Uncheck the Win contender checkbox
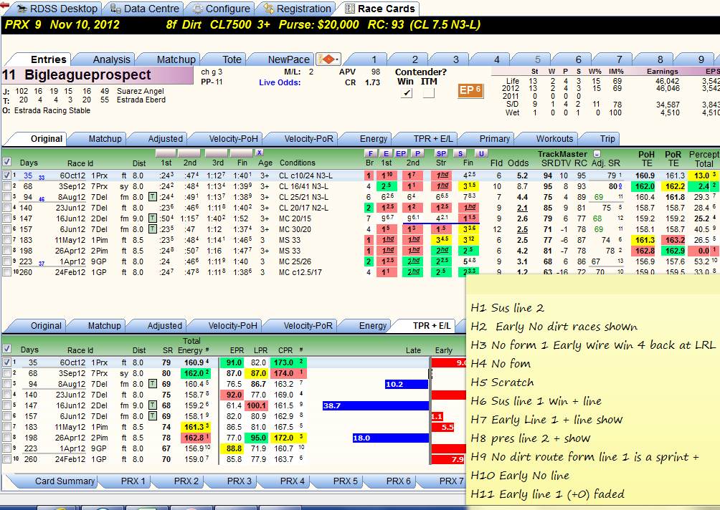This screenshot has width=720, height=510. [407, 93]
